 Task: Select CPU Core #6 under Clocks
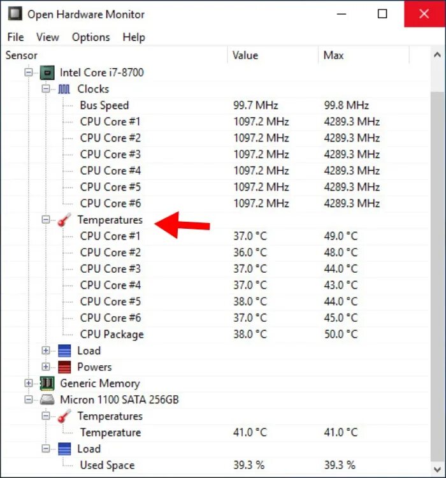click(x=216, y=204)
